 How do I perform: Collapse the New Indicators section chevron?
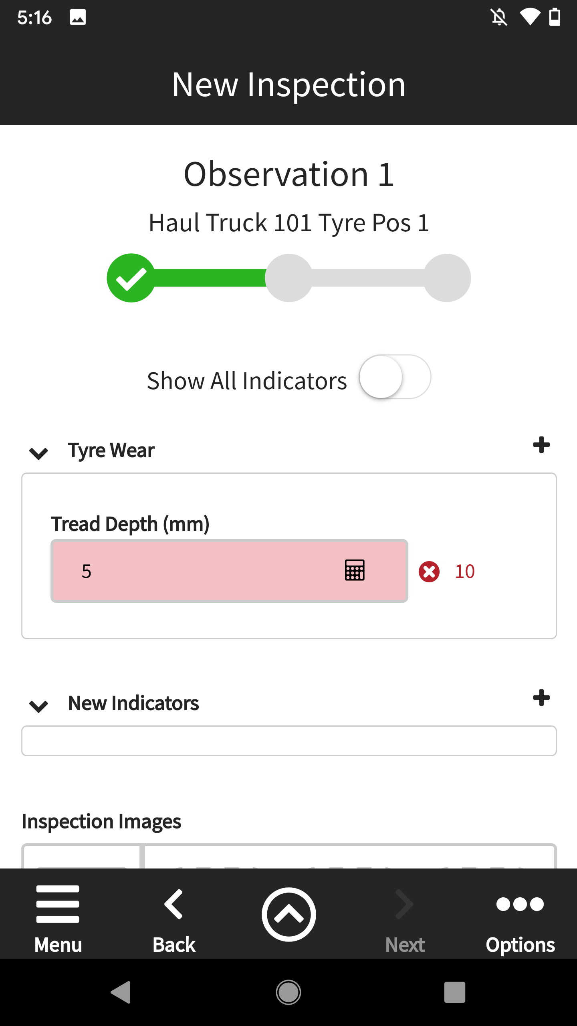pos(39,706)
